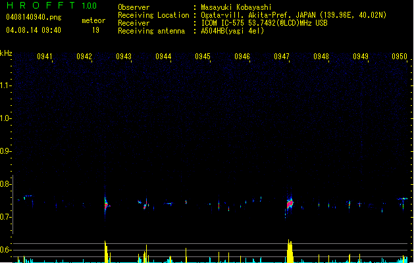Click the "meteor" count label
The width and height of the screenshot is (414, 263).
93,20
